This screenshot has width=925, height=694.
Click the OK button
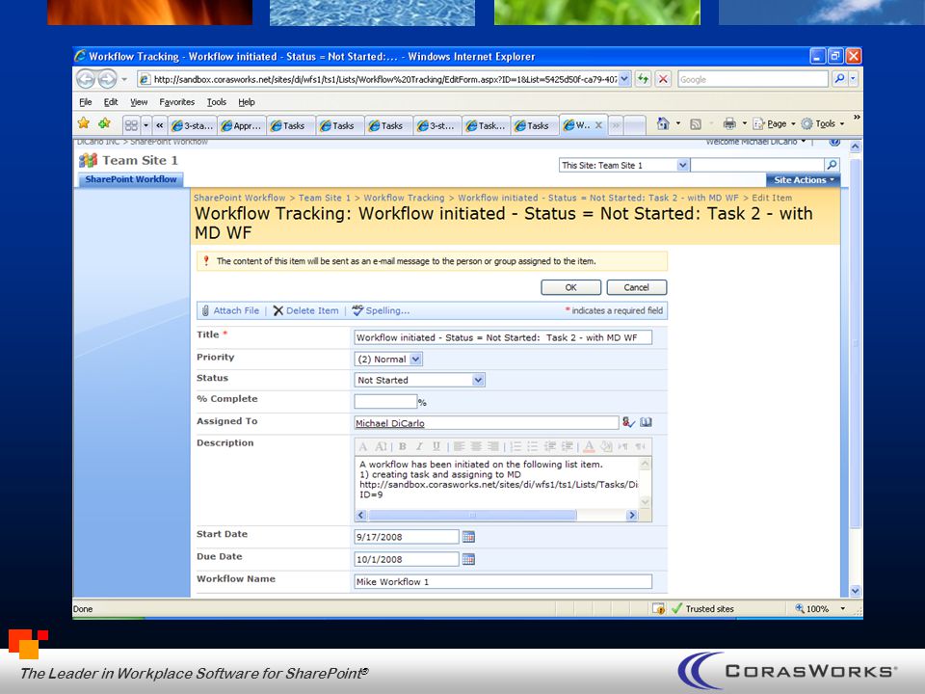(x=571, y=287)
